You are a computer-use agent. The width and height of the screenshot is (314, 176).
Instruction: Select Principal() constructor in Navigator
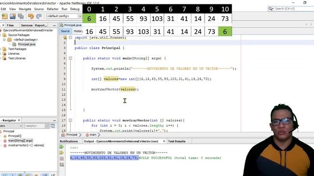pos(15,136)
